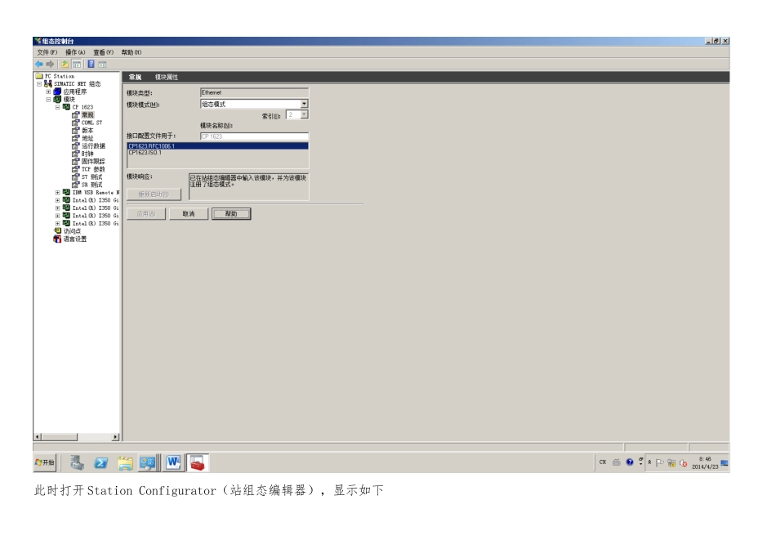Open the Word taskbar icon
Image resolution: width=776 pixels, height=549 pixels.
coord(173,463)
